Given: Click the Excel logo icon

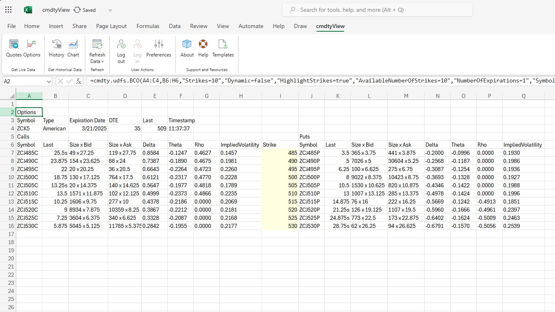Looking at the screenshot, I should point(28,10).
